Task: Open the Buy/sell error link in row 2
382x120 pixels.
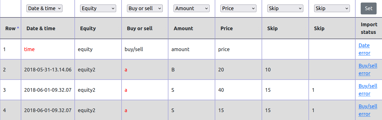Action: pyautogui.click(x=368, y=69)
